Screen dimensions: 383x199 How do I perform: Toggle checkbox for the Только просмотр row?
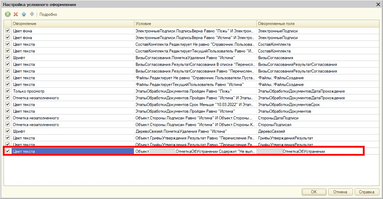coord(7,91)
